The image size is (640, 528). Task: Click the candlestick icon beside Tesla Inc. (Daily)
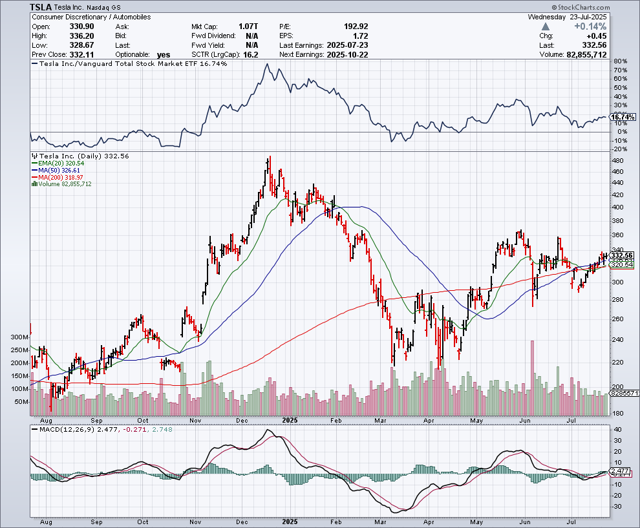(x=35, y=156)
